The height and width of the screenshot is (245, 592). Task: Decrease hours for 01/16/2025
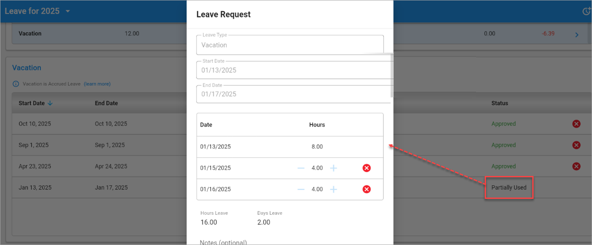click(301, 189)
